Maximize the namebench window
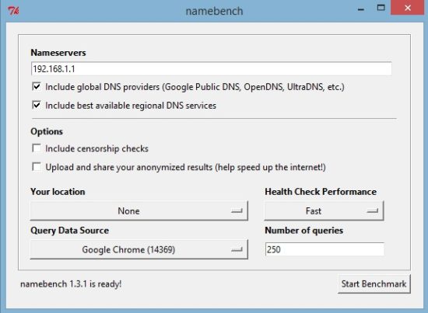 tap(381, 8)
